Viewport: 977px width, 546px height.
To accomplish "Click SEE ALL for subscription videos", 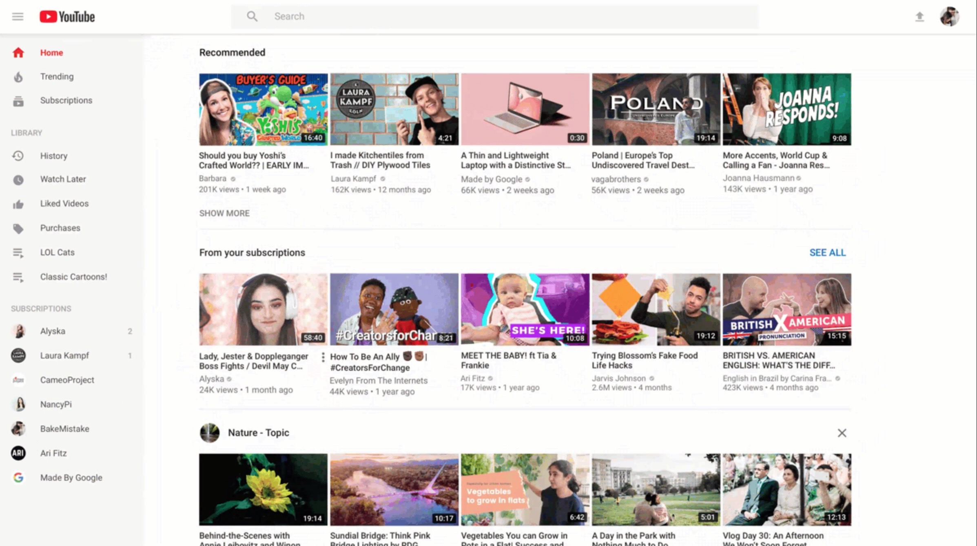I will [827, 253].
